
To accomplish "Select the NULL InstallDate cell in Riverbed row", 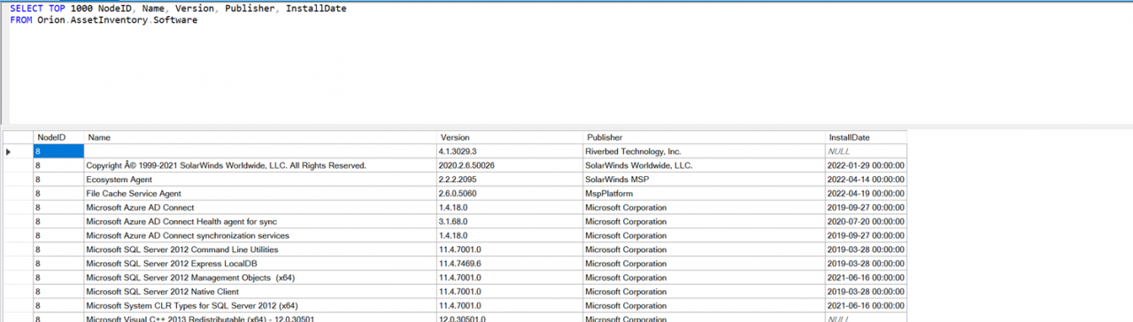I will 866,151.
